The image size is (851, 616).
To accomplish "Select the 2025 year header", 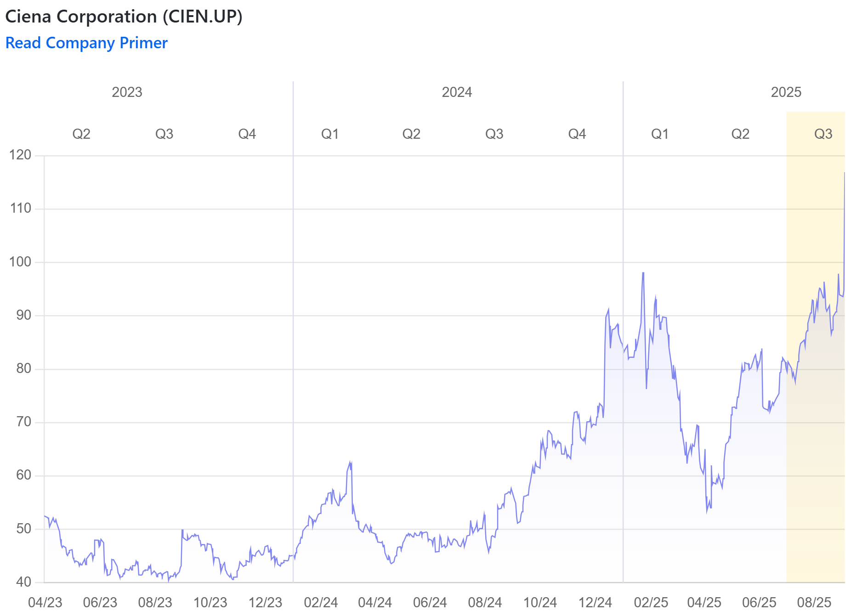I will 786,92.
